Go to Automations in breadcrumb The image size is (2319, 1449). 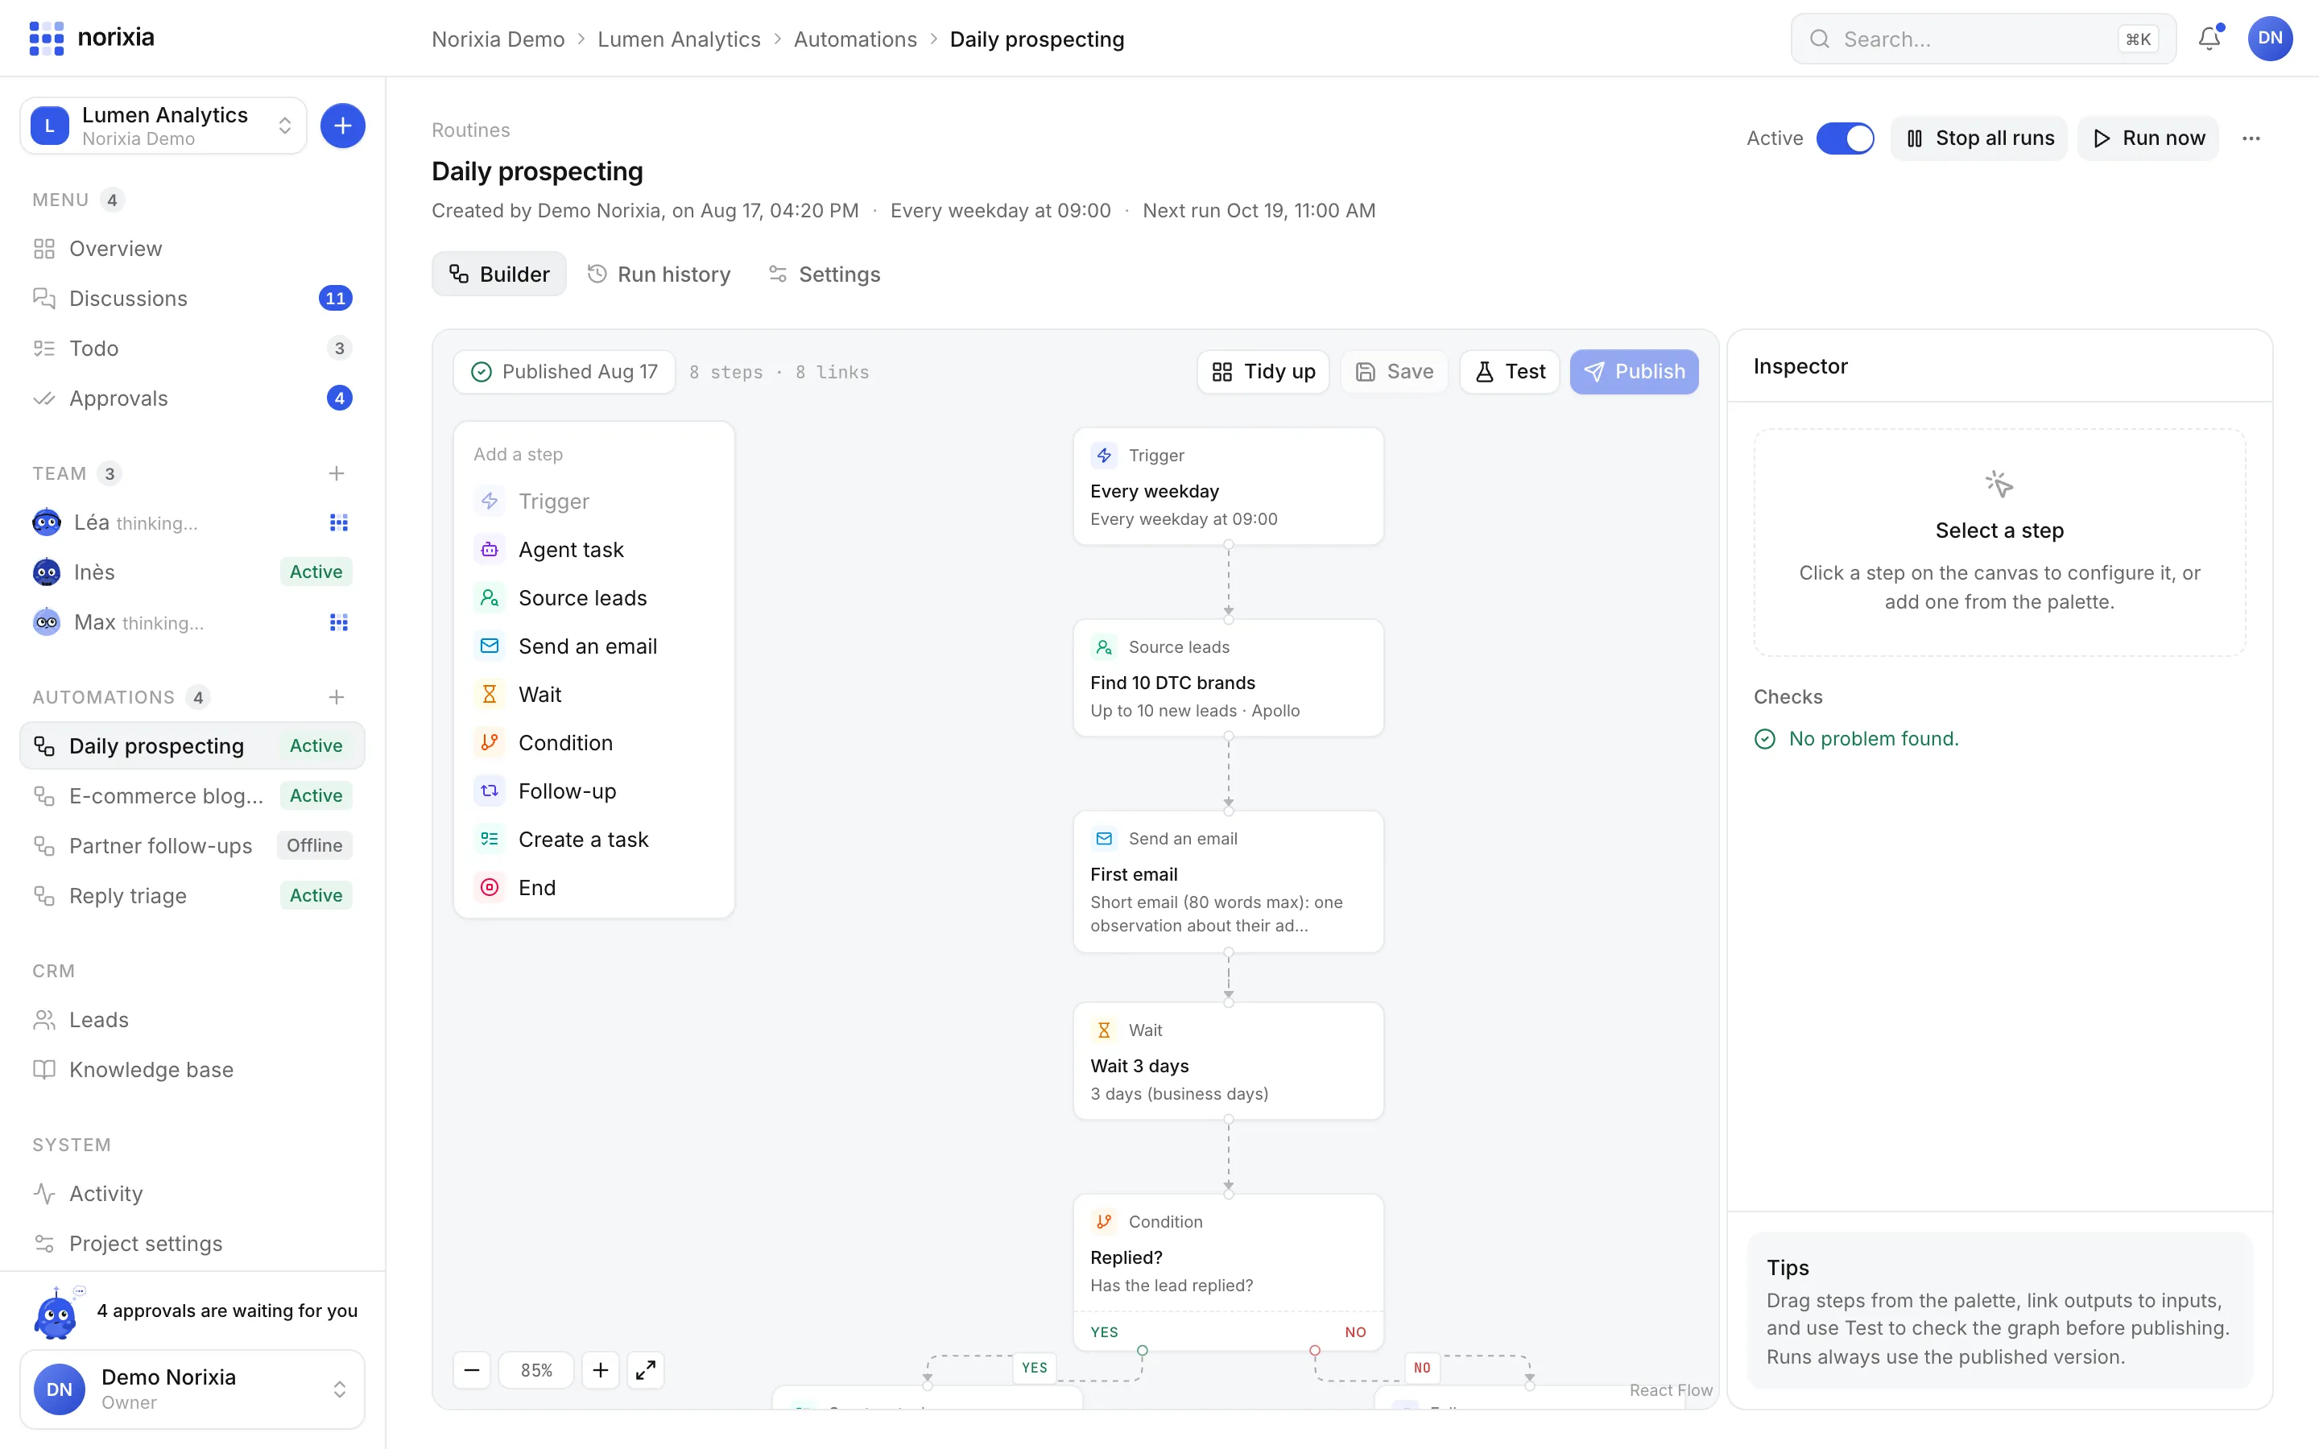tap(855, 39)
